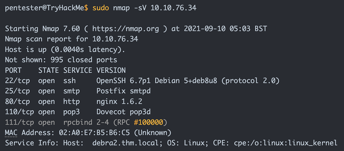344x151 pixels.
Task: Click the nginx 1.6.2 version text
Action: click(119, 101)
